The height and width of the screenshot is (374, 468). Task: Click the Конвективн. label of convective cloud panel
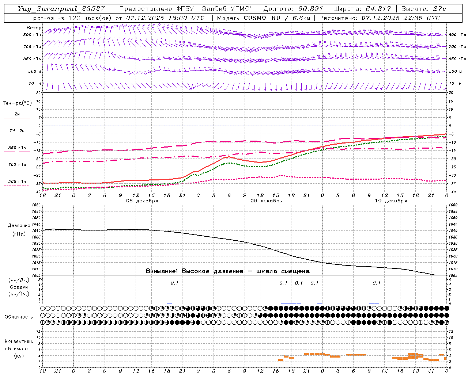coord(19,341)
